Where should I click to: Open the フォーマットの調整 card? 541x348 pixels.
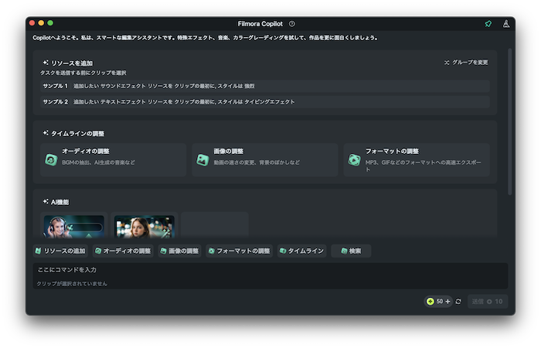click(x=417, y=160)
